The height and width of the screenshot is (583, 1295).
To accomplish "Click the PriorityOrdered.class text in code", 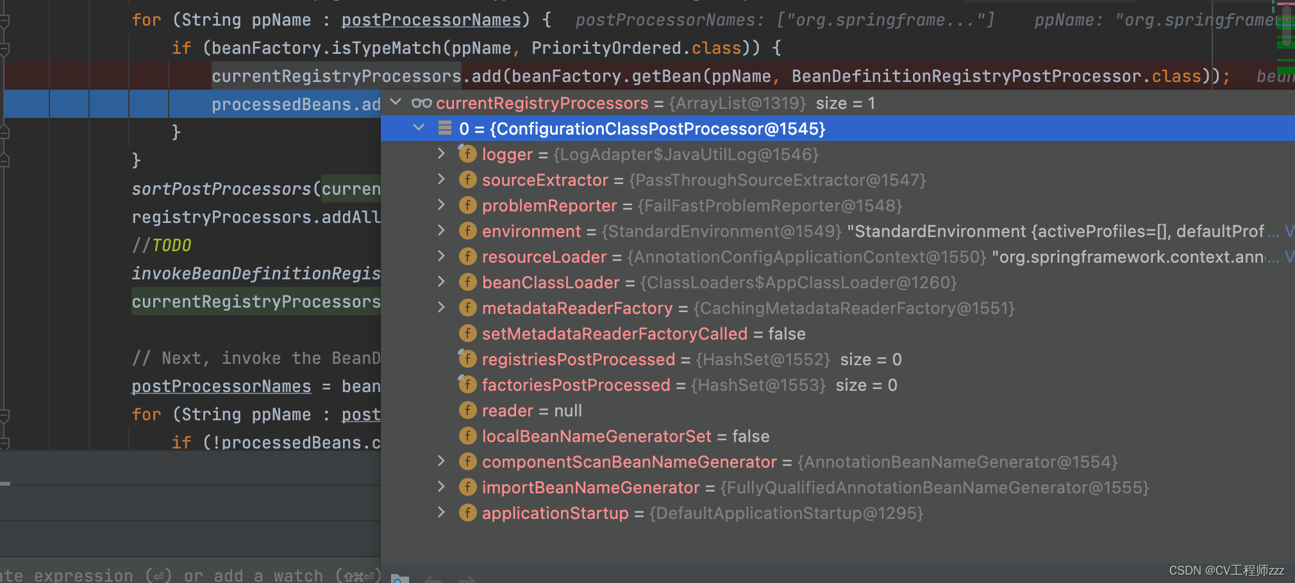I will [637, 48].
